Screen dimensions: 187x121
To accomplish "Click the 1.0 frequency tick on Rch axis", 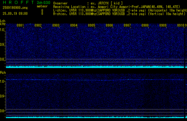I will [3, 81].
